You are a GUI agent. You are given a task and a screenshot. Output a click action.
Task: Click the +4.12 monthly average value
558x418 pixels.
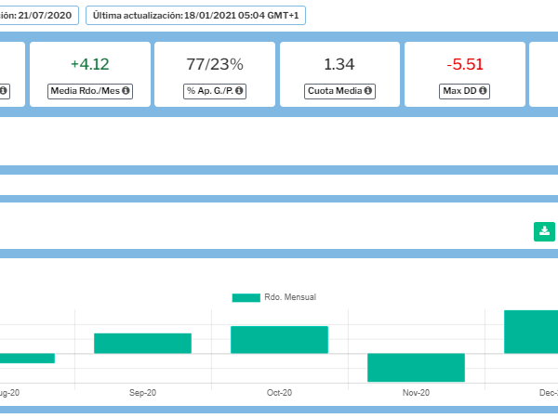click(x=89, y=64)
